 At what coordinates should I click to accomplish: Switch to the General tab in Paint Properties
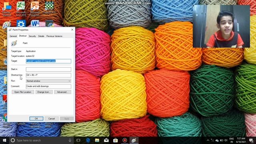13,36
